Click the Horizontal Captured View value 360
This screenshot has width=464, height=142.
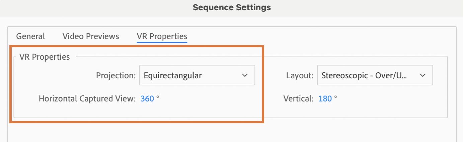147,99
